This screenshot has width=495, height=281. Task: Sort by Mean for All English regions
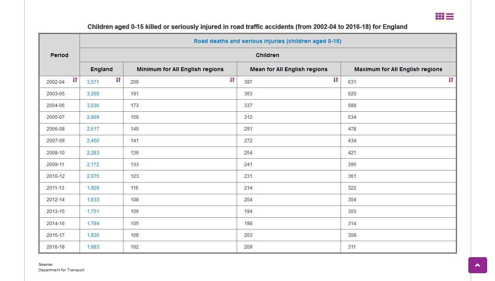click(x=335, y=80)
